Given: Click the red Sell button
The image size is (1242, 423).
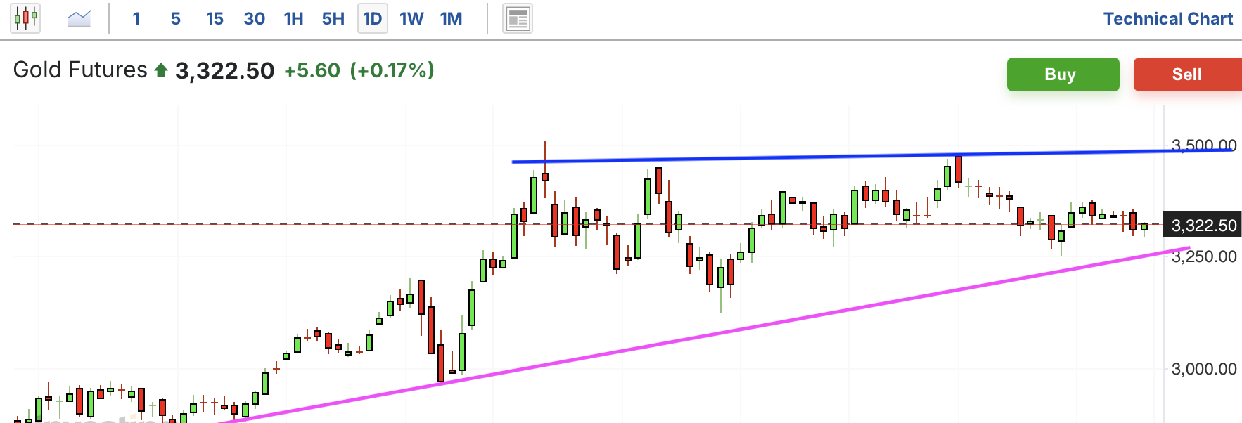Looking at the screenshot, I should point(1187,74).
